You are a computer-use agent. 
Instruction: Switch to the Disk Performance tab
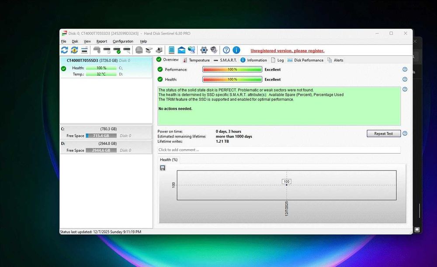[305, 60]
